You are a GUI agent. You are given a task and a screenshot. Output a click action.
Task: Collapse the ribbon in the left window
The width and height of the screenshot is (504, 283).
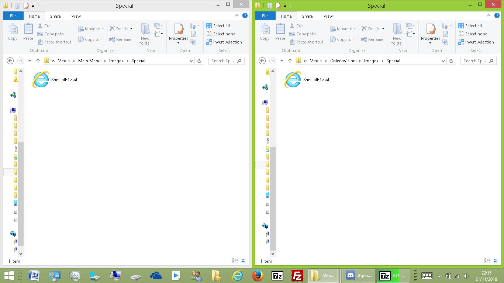tap(237, 16)
